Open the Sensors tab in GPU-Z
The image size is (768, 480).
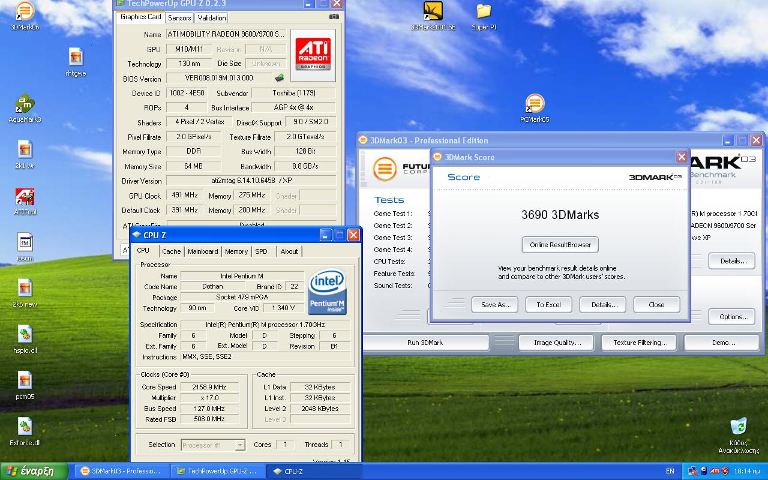click(x=179, y=18)
